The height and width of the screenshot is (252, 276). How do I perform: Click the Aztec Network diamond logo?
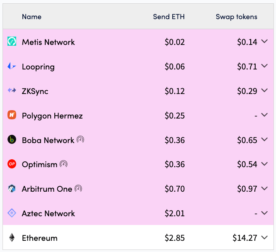(x=12, y=213)
